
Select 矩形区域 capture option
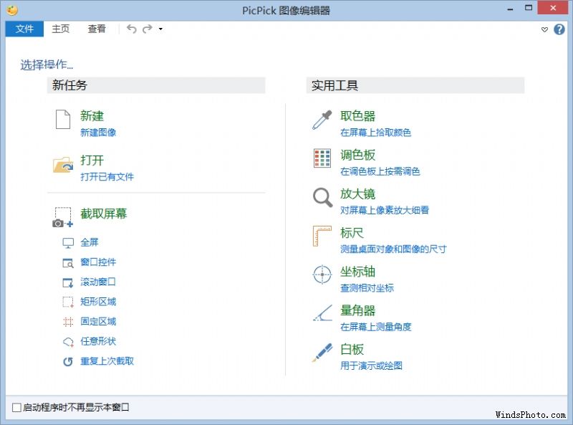click(x=98, y=302)
